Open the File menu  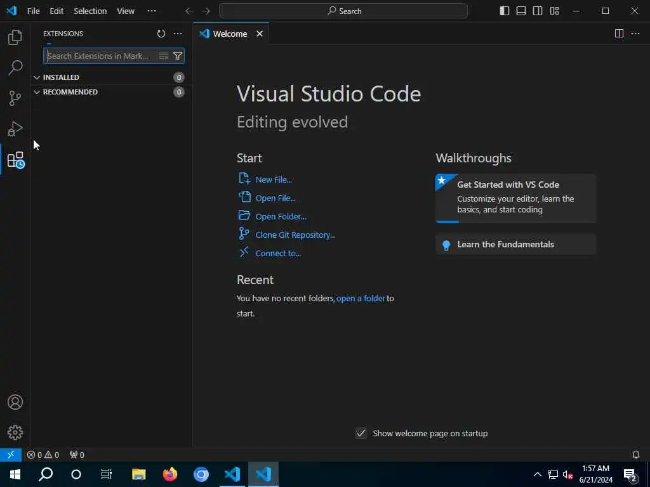click(33, 11)
